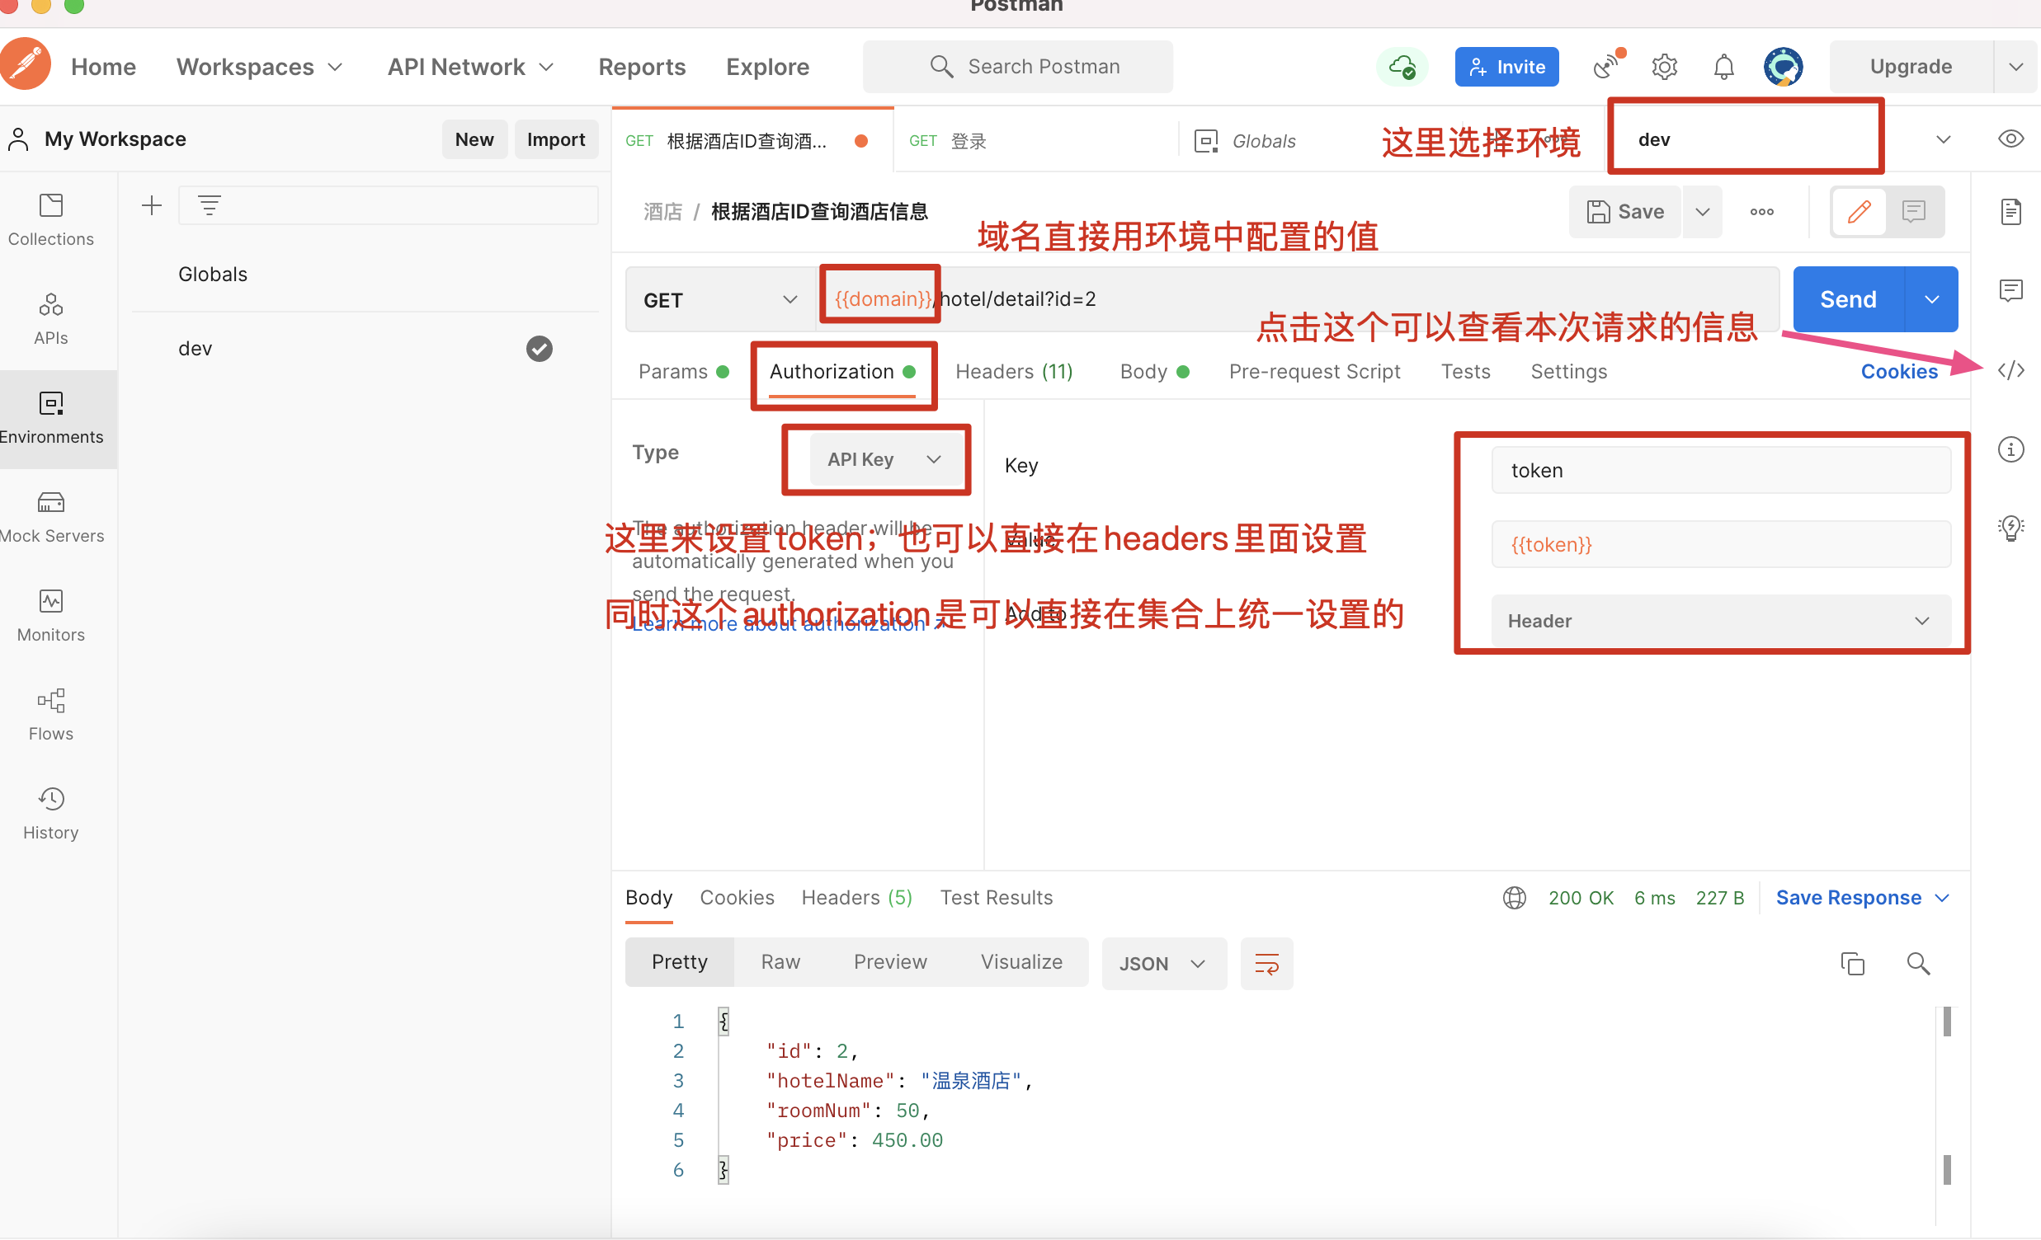Open the Monitors sidebar panel
This screenshot has width=2041, height=1240.
pos(50,617)
